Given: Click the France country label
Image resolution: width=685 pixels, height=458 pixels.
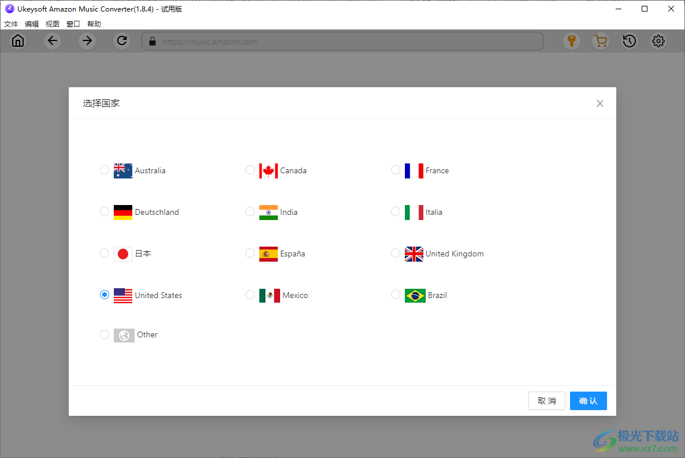Looking at the screenshot, I should pos(437,170).
